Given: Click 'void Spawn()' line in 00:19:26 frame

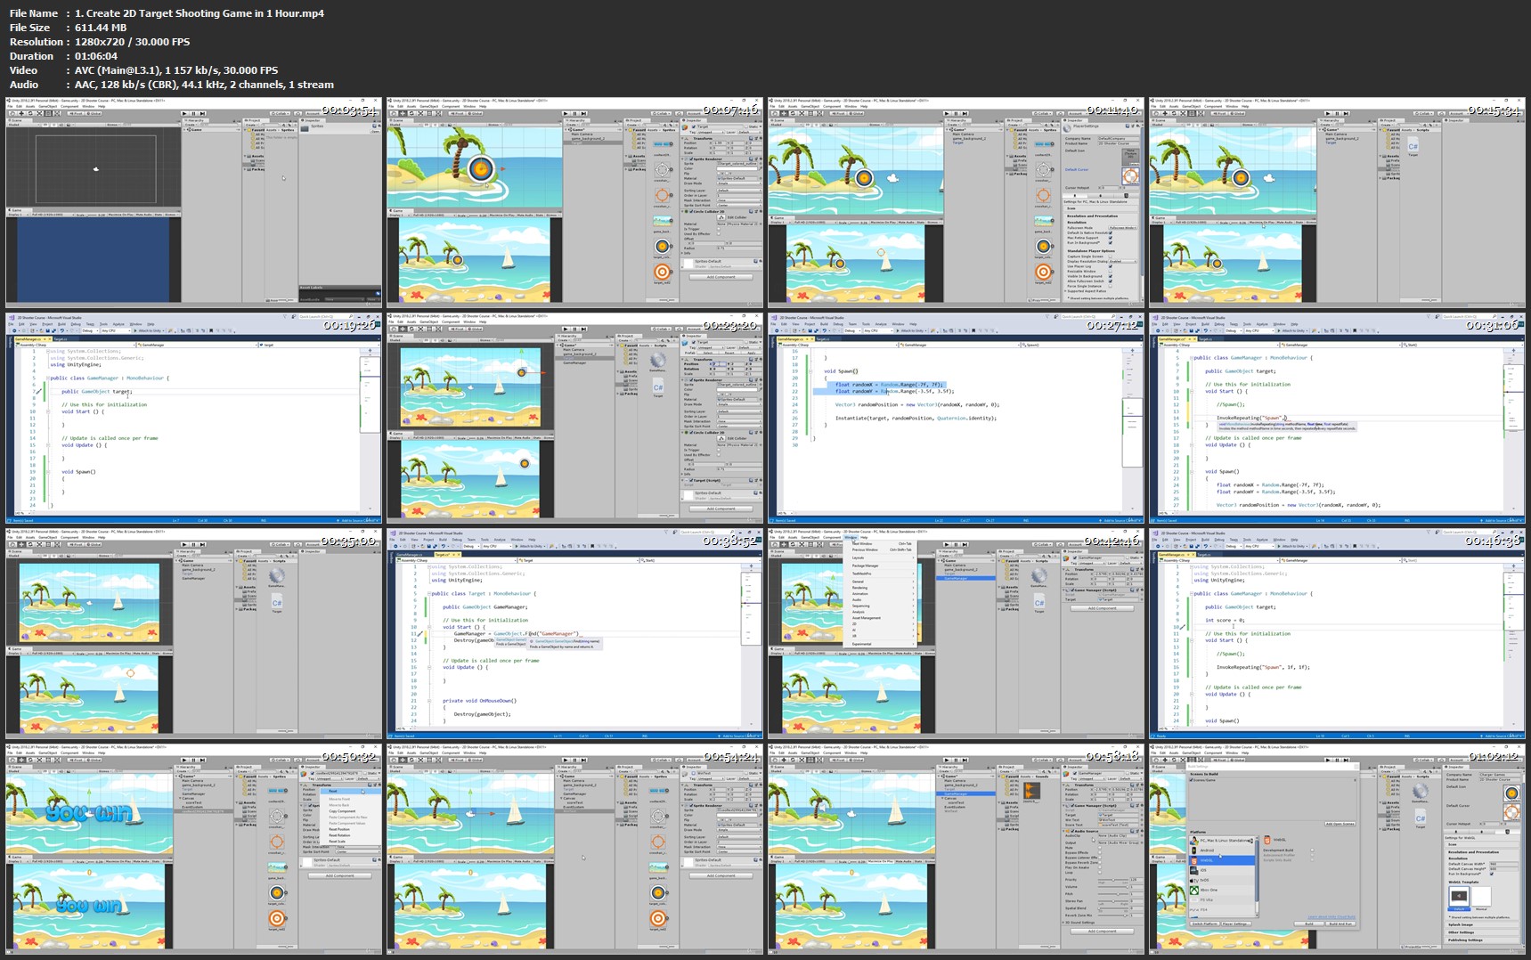Looking at the screenshot, I should (x=78, y=472).
